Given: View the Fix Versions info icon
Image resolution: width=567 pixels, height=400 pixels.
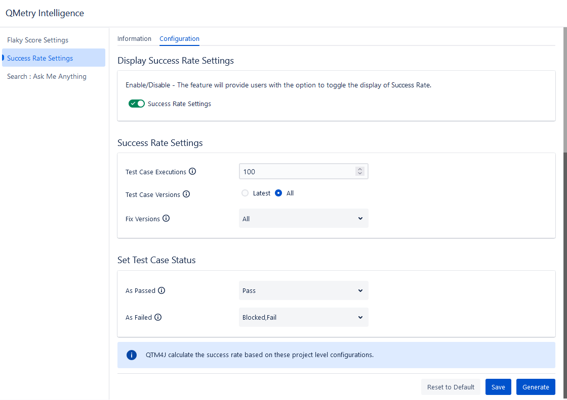Looking at the screenshot, I should pos(166,218).
